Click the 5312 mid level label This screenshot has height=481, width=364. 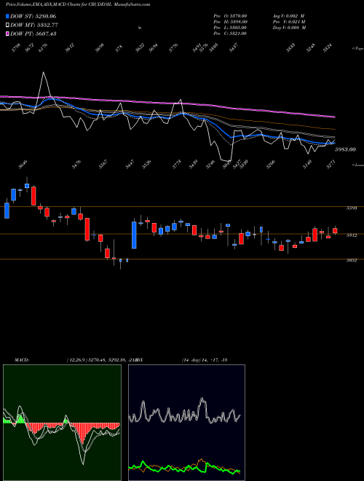coord(352,235)
